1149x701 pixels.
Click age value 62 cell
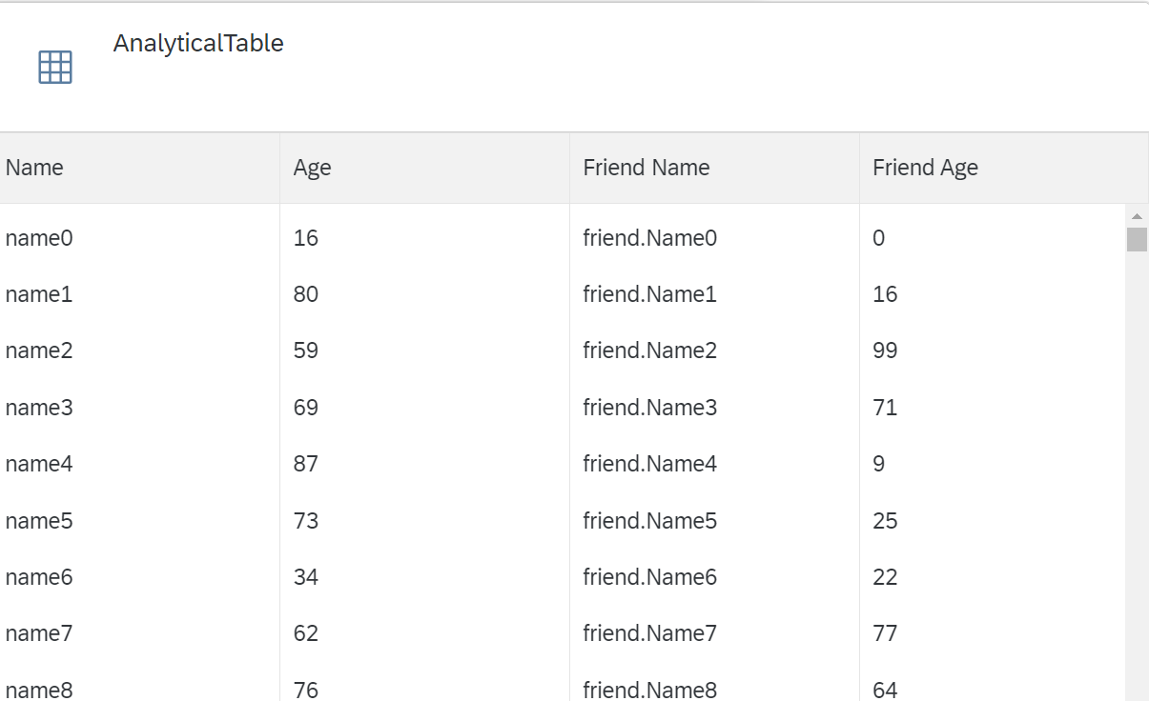(306, 633)
